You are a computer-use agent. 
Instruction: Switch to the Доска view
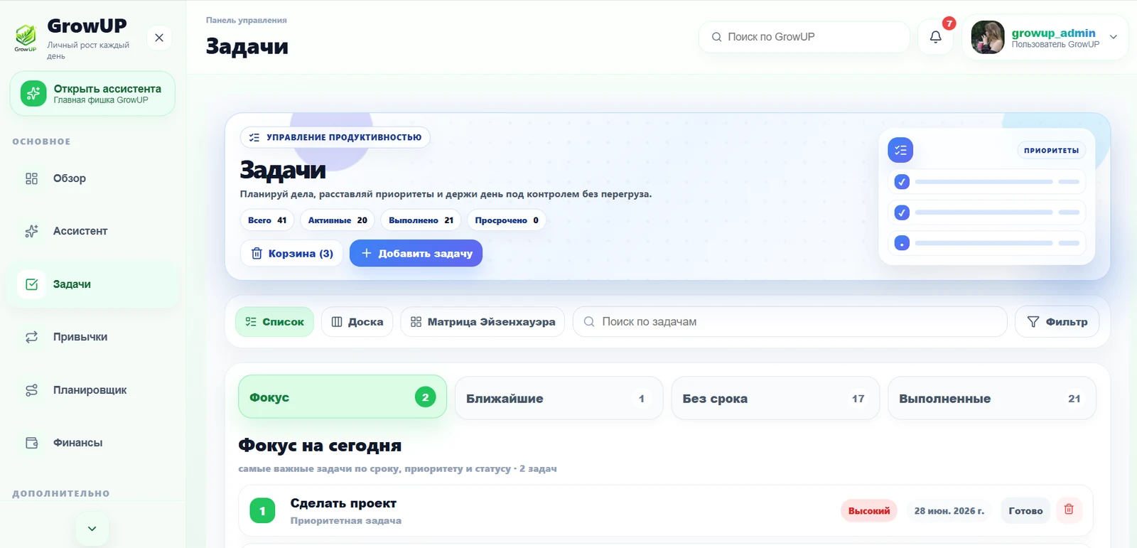coord(357,322)
